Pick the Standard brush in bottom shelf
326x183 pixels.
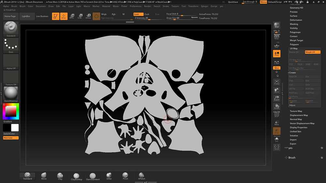[x=27, y=176]
